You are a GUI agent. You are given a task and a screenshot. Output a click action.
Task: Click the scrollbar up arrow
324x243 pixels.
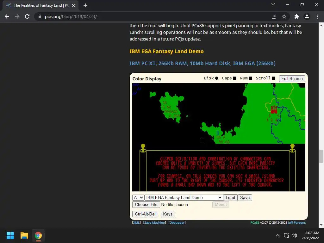click(321, 25)
